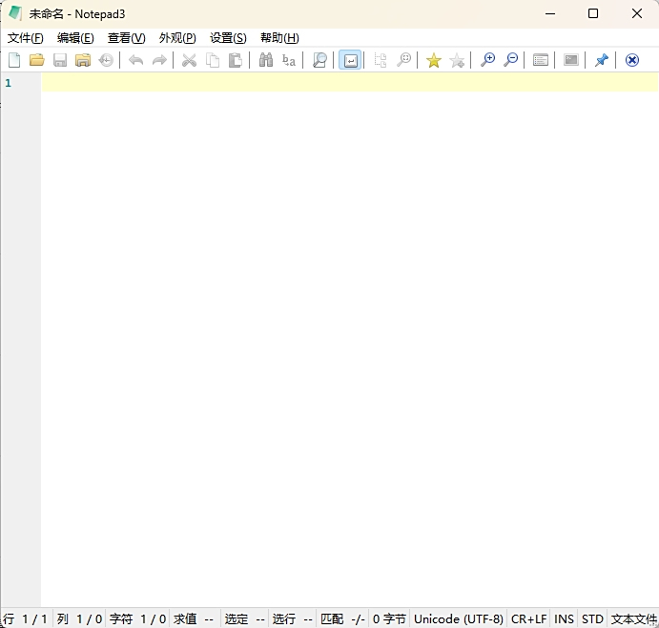
Task: Toggle always on top pin
Action: 602,60
